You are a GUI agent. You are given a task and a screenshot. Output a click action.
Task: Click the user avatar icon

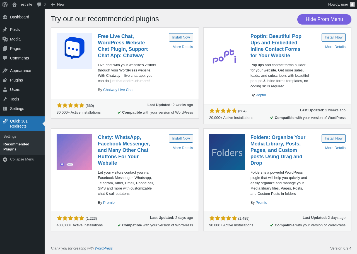[352, 4]
